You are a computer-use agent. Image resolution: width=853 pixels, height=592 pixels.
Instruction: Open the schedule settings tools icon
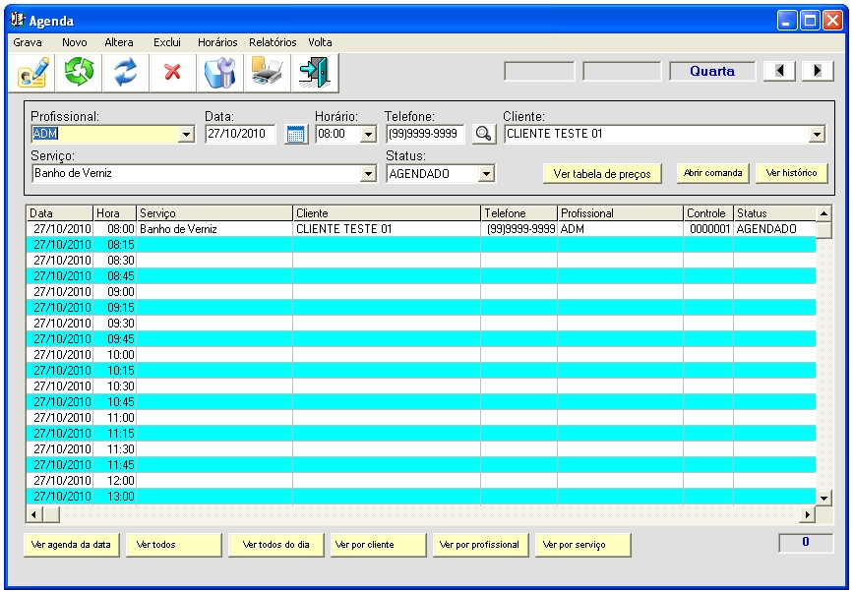(x=219, y=73)
